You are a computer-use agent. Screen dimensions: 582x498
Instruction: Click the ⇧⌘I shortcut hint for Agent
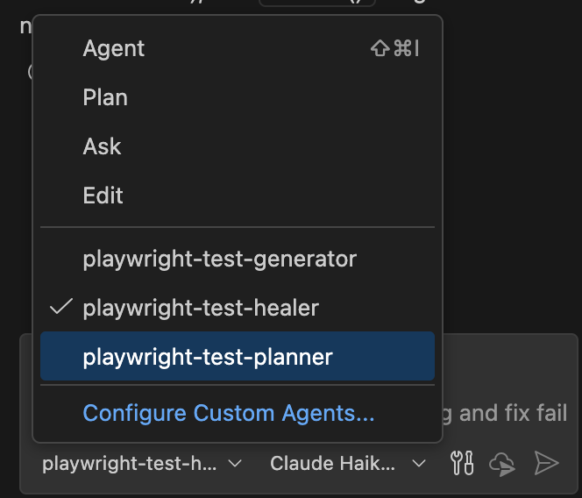pyautogui.click(x=395, y=49)
